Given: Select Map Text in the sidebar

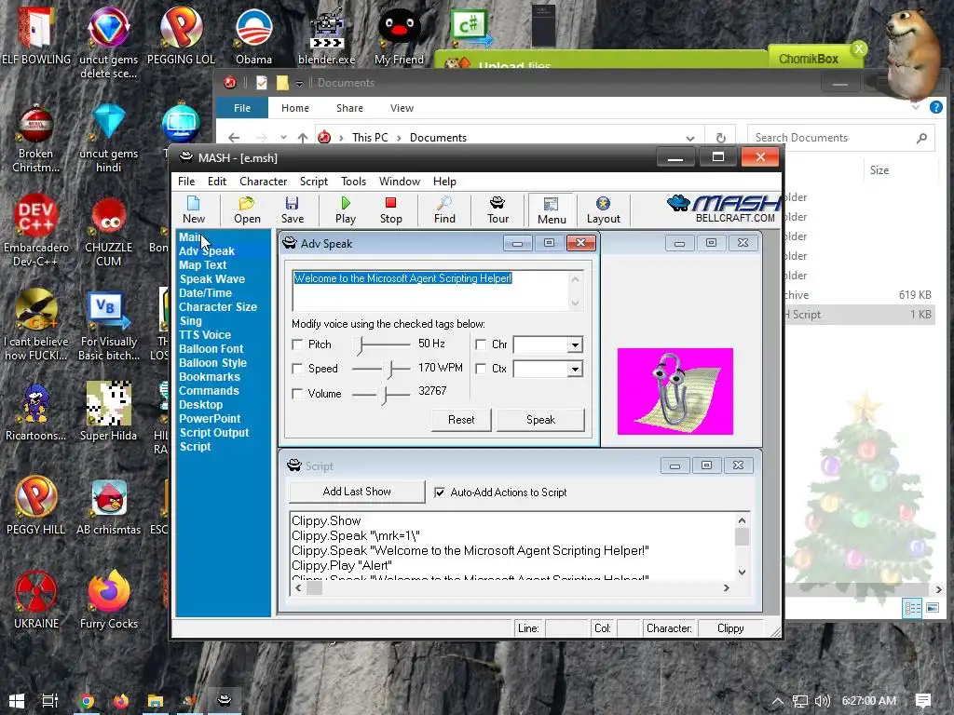Looking at the screenshot, I should 202,265.
